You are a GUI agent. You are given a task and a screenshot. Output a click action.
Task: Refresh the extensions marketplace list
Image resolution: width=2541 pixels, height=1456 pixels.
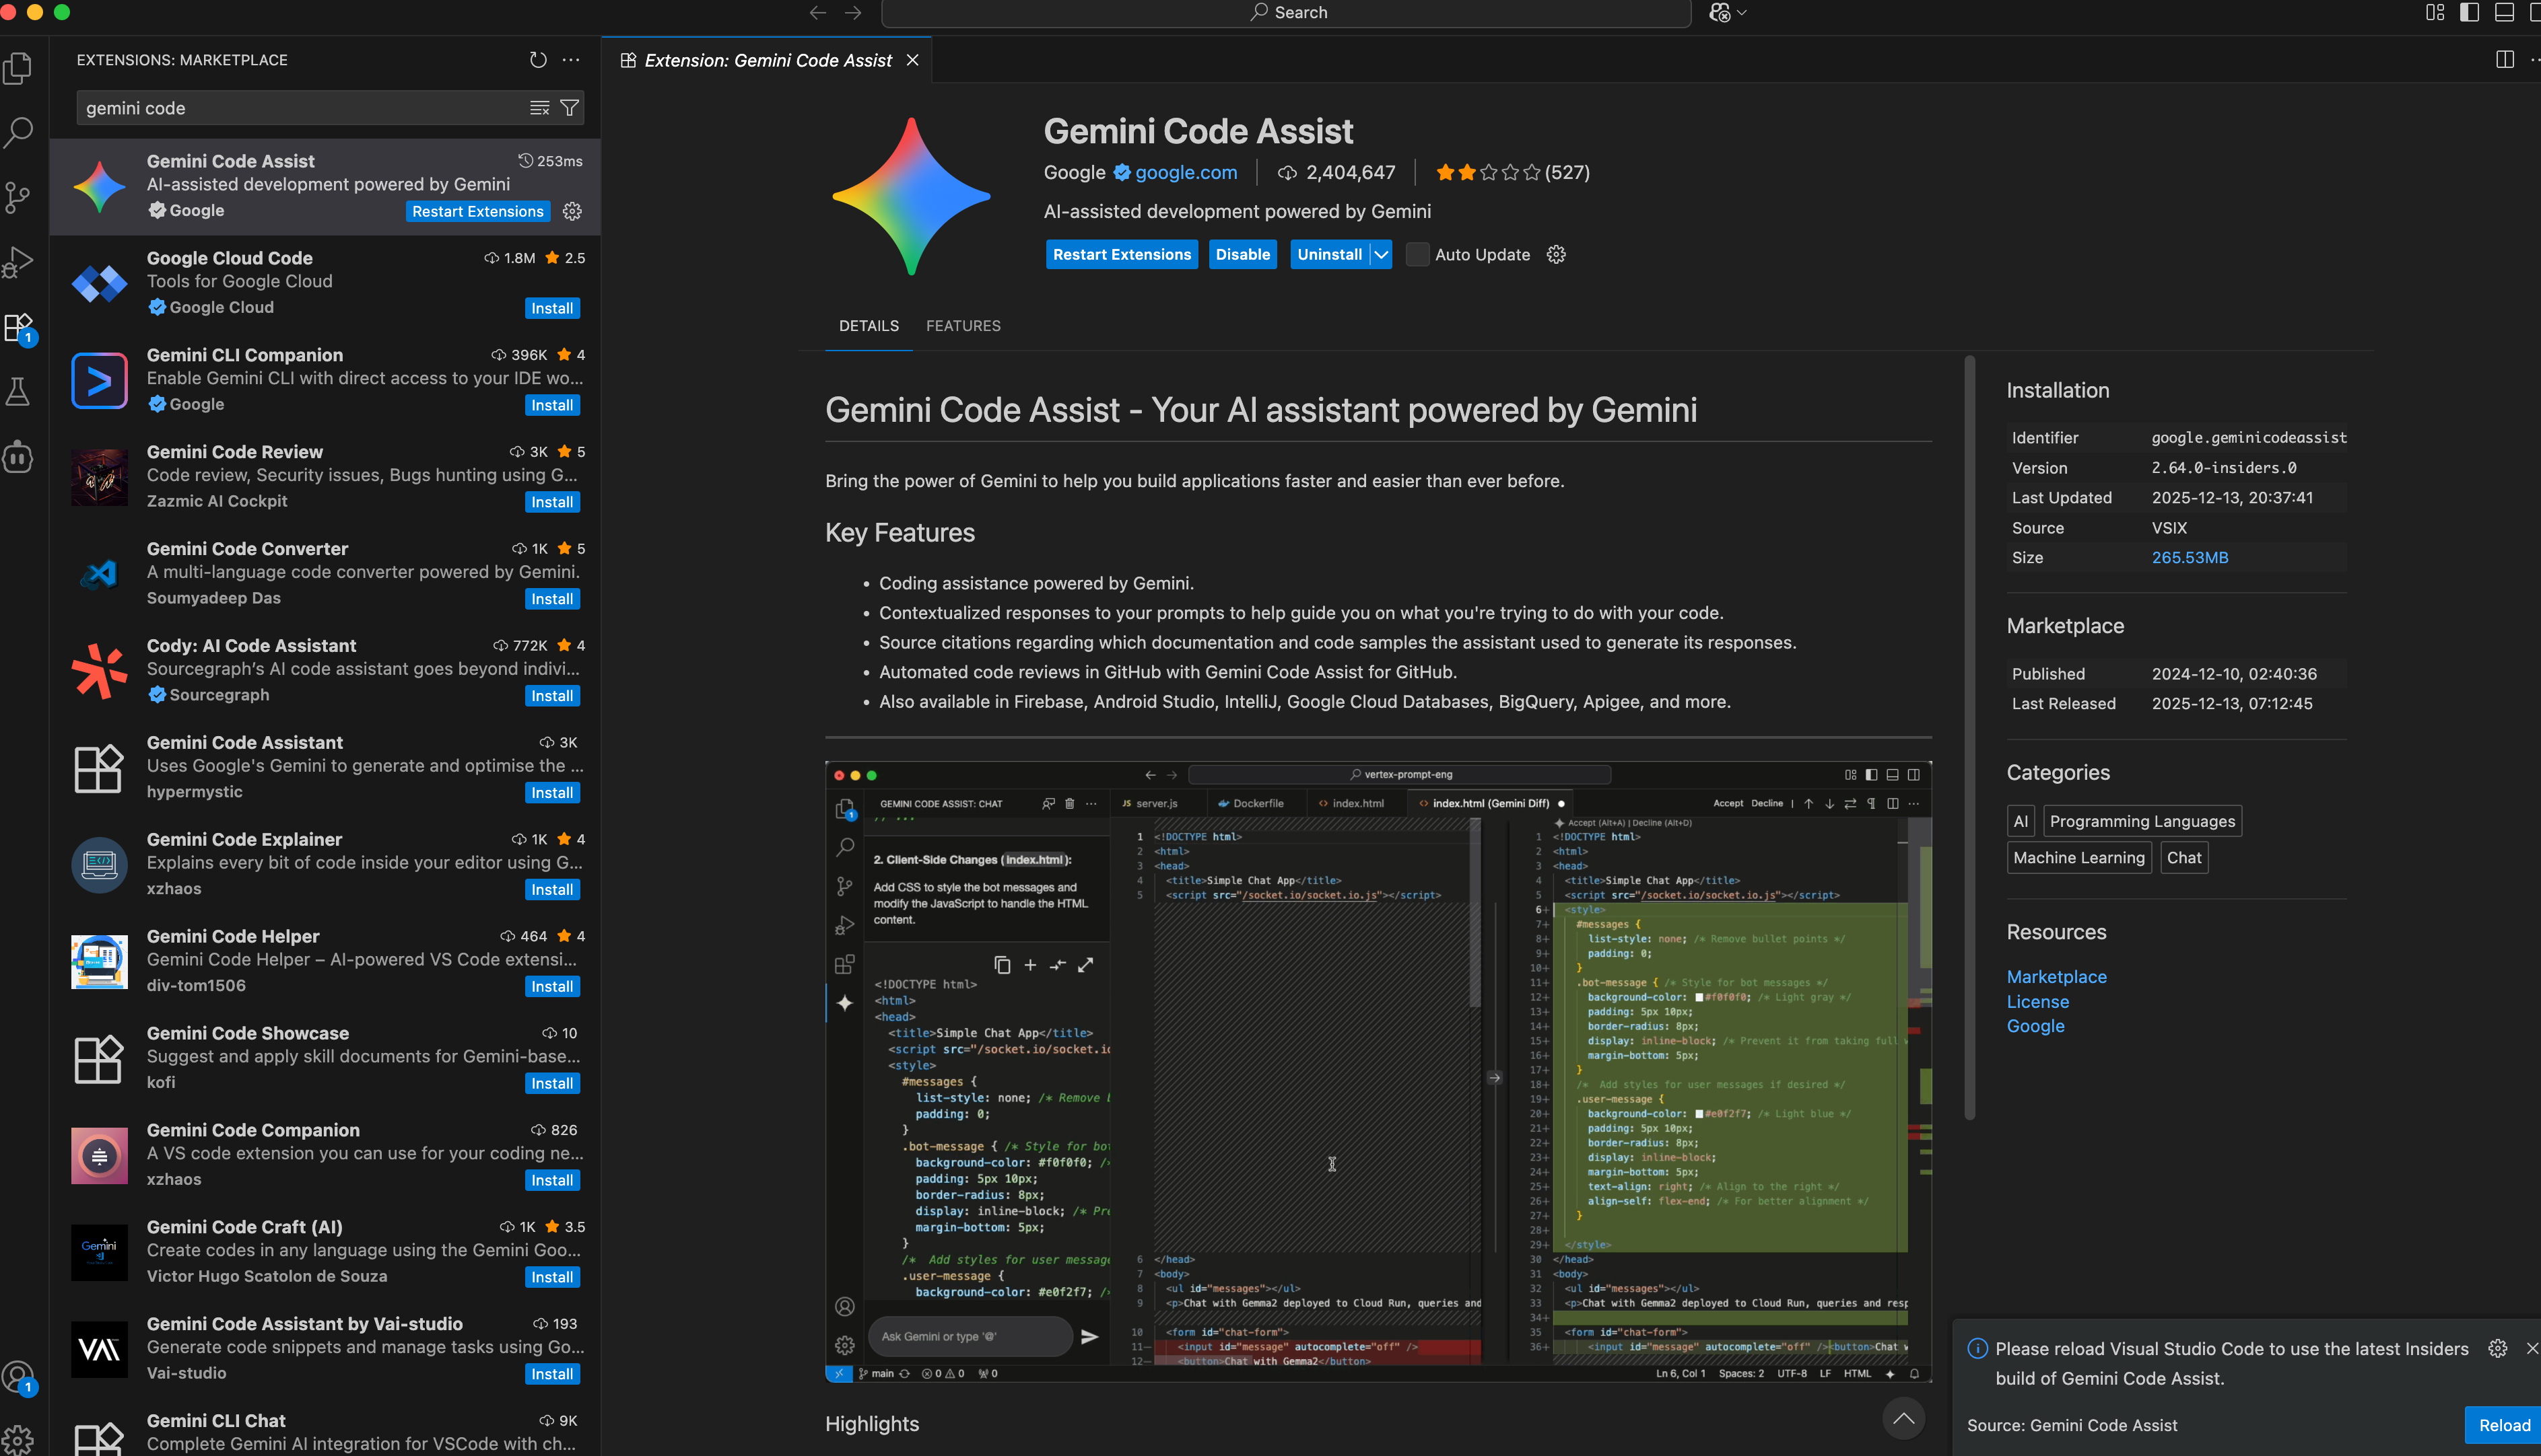point(538,60)
